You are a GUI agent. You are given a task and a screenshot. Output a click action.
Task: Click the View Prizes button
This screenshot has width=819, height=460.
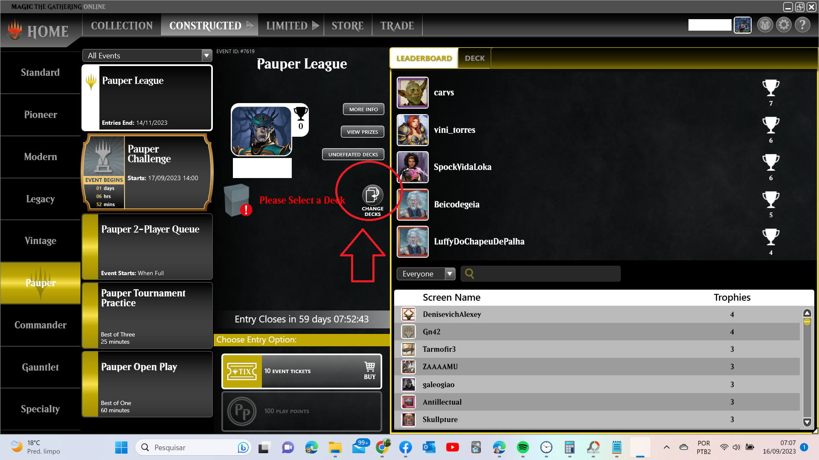click(x=362, y=132)
